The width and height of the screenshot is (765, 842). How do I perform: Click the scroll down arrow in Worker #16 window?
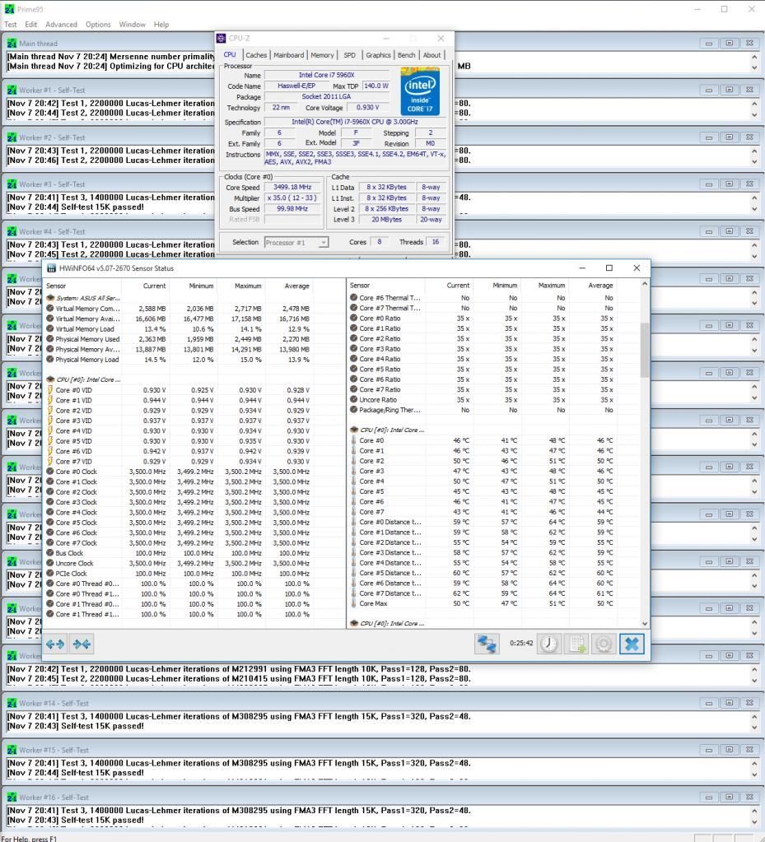point(755,821)
